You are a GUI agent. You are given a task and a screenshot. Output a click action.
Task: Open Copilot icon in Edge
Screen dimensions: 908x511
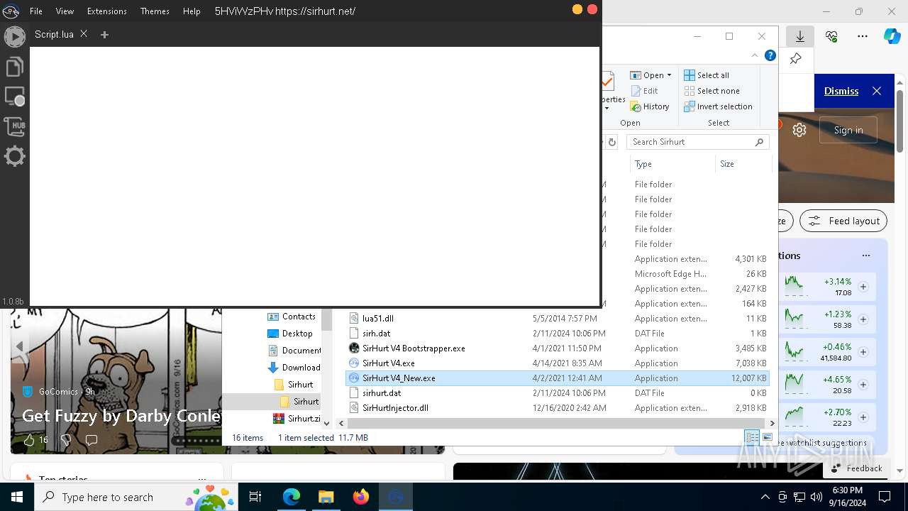click(892, 36)
